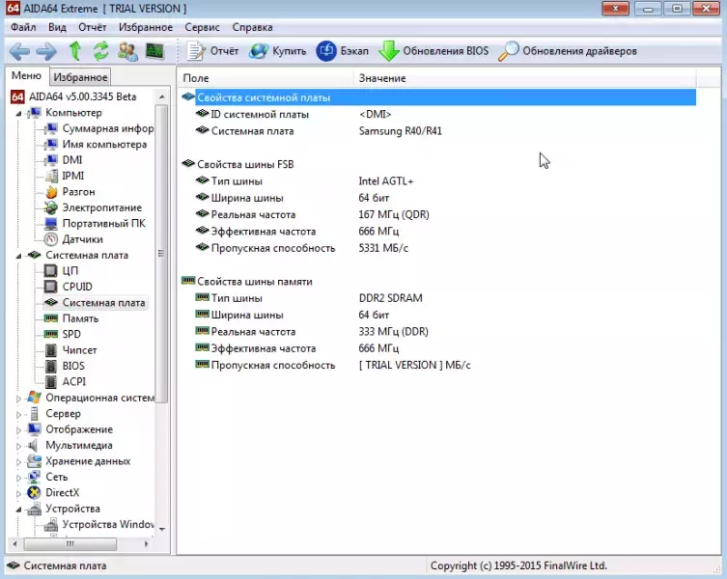This screenshot has height=579, width=727.
Task: Collapse the Компьютер tree node
Action: coord(18,113)
